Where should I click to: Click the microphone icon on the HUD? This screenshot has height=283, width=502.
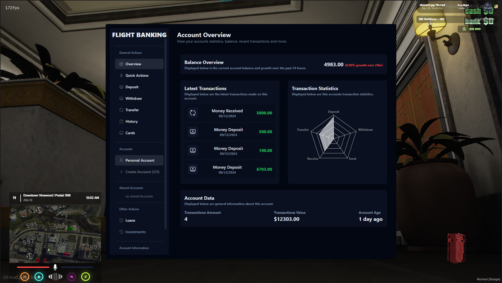tap(55, 267)
